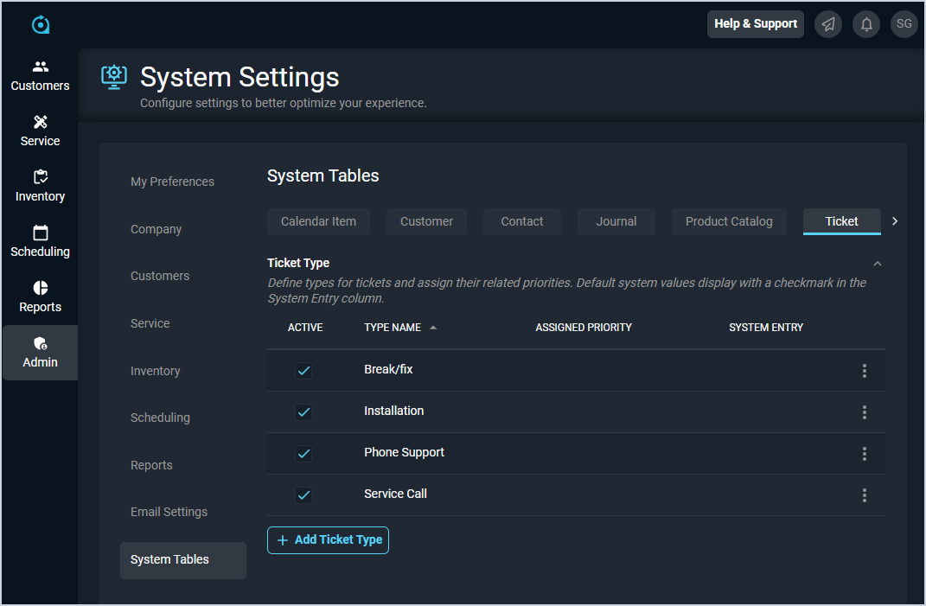This screenshot has width=926, height=606.
Task: Collapse the Ticket Type section
Action: pyautogui.click(x=878, y=264)
